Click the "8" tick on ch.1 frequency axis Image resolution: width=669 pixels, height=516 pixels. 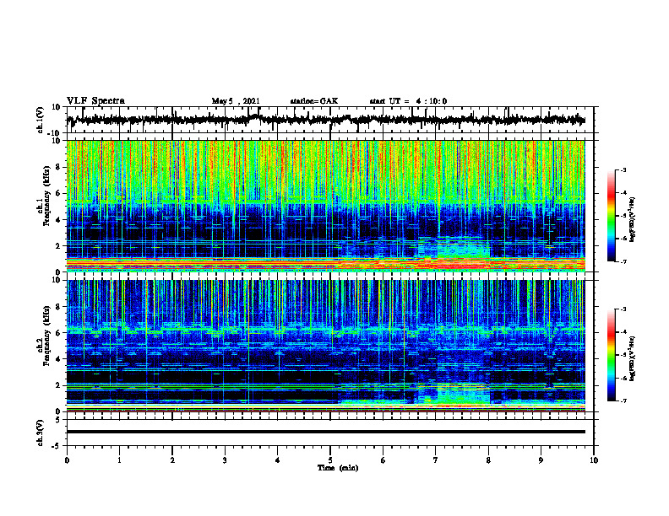pos(59,167)
